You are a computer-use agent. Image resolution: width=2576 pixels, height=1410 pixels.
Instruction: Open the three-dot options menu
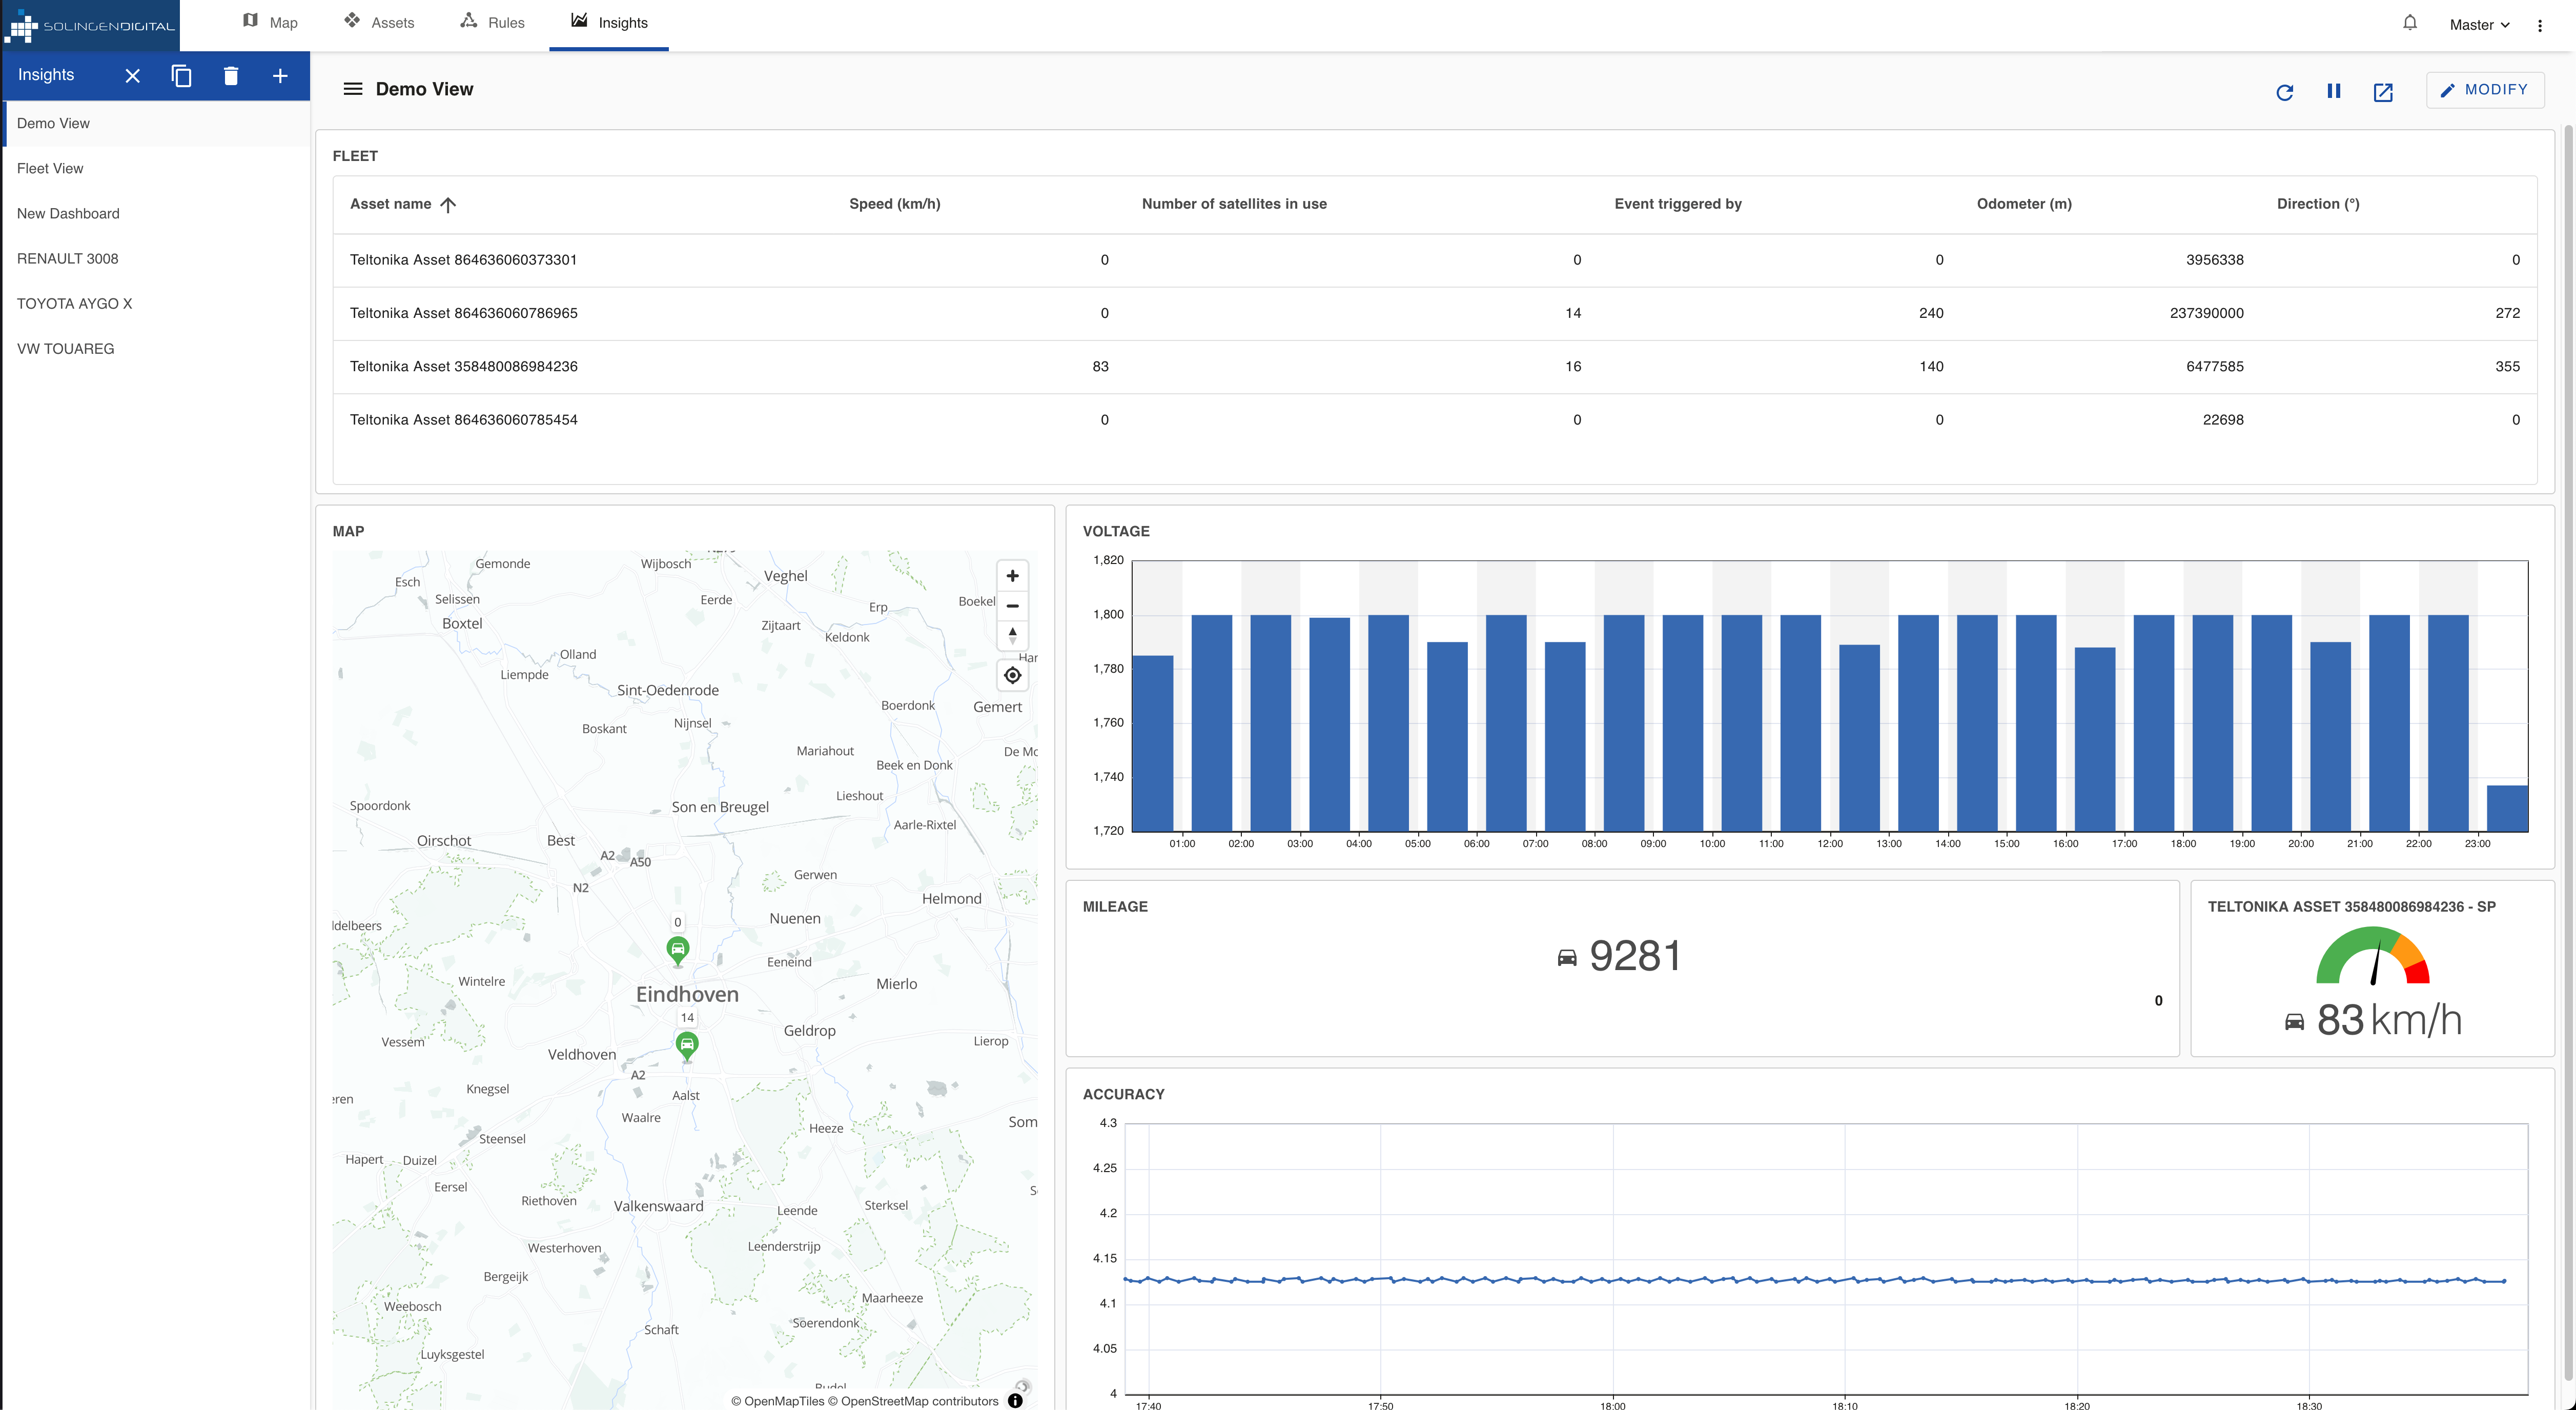[x=2540, y=25]
